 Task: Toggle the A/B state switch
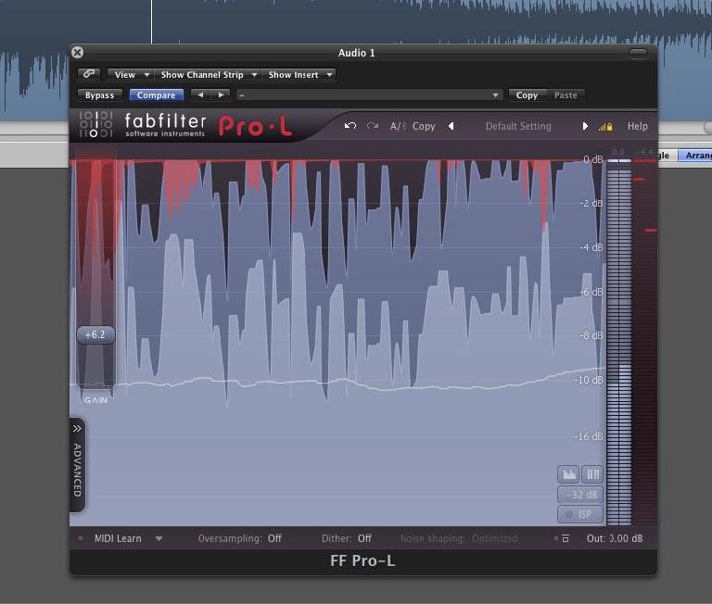399,126
